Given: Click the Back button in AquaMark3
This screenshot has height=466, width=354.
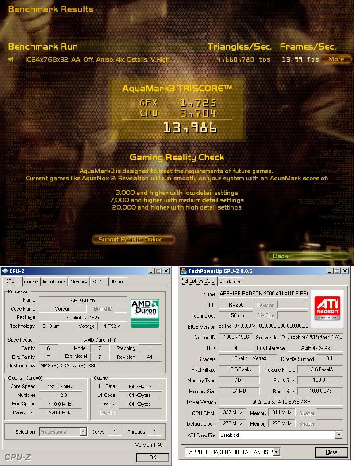Looking at the screenshot, I should (x=308, y=256).
